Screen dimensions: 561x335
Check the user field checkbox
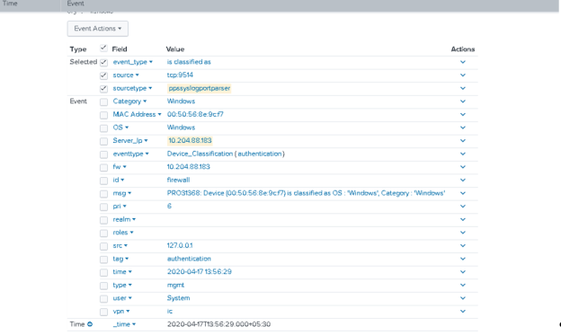[103, 298]
